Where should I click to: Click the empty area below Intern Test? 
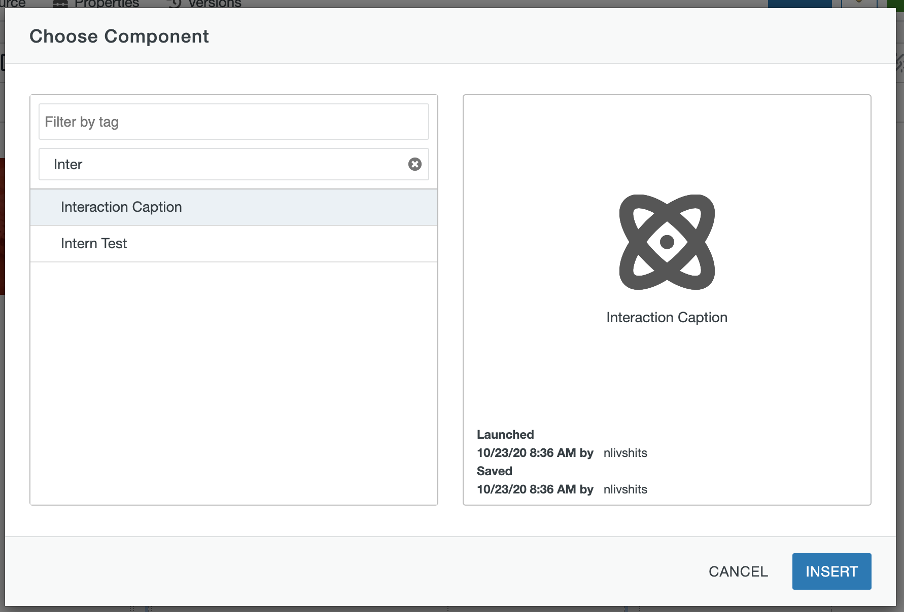click(x=233, y=380)
